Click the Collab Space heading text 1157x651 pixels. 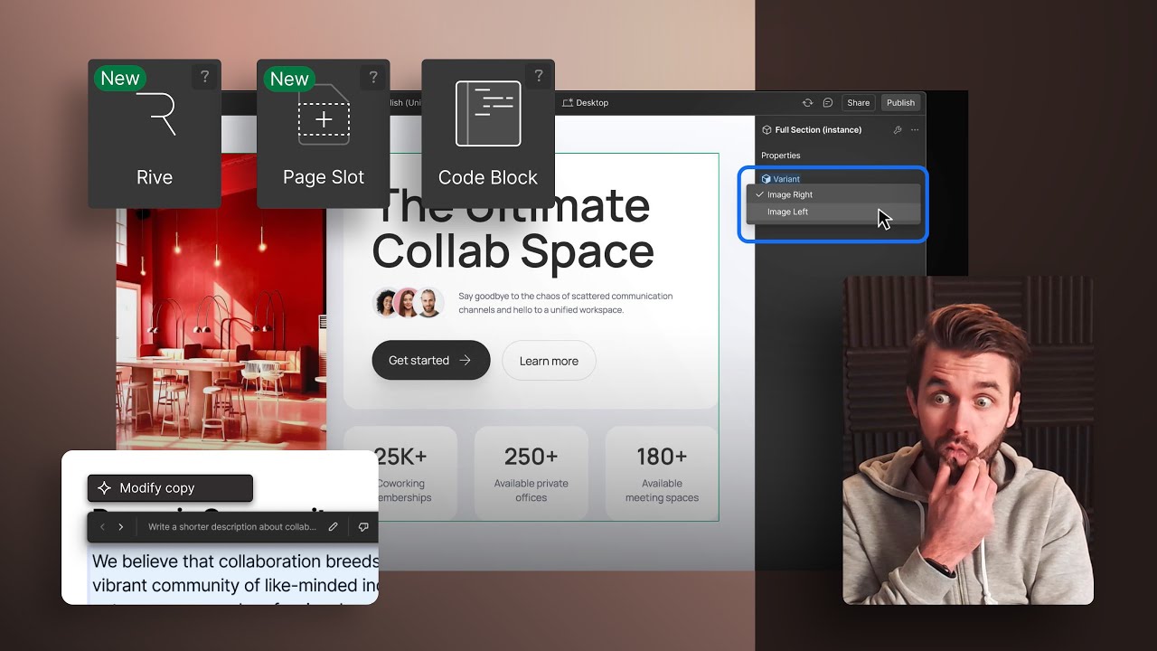coord(513,252)
